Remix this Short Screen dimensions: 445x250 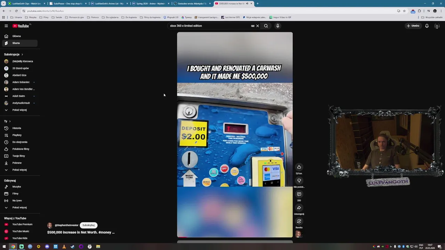299,221
